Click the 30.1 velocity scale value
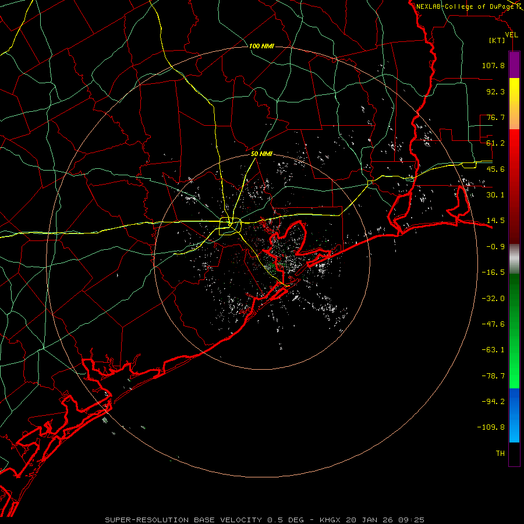This screenshot has height=524, width=524. coord(495,195)
